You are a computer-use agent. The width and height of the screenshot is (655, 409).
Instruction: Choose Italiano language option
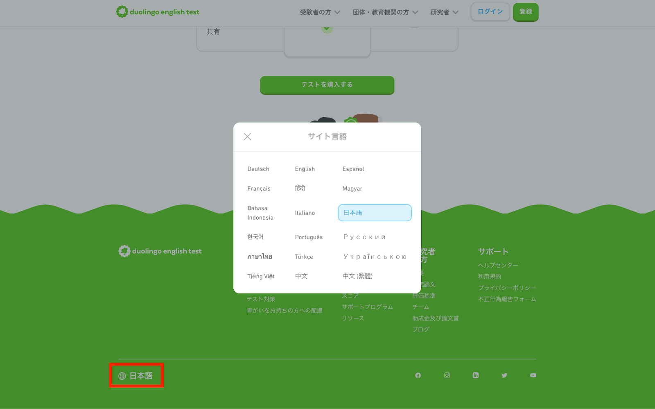pos(305,213)
